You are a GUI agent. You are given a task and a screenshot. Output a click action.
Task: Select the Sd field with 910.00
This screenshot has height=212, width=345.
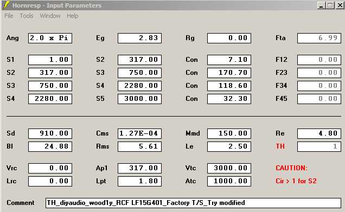pyautogui.click(x=50, y=133)
